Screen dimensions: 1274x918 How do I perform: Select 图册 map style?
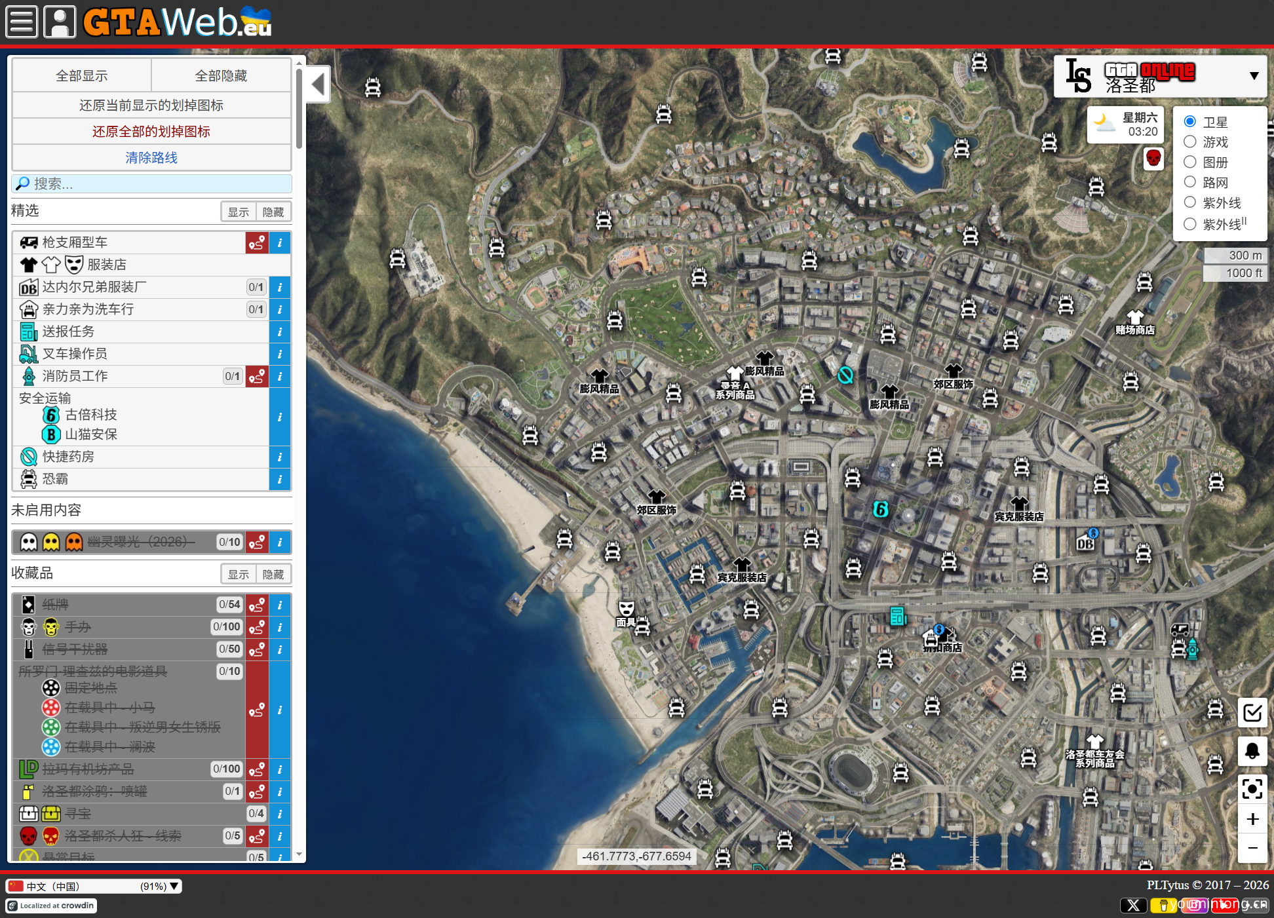coord(1190,163)
